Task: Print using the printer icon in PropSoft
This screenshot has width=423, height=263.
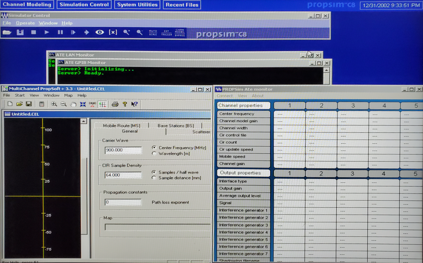Action: coord(115,104)
